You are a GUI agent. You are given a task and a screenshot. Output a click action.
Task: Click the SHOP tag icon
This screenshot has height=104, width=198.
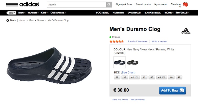pyautogui.click(x=11, y=13)
